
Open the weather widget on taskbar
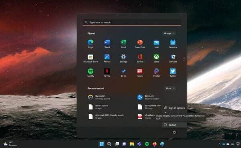point(10,144)
